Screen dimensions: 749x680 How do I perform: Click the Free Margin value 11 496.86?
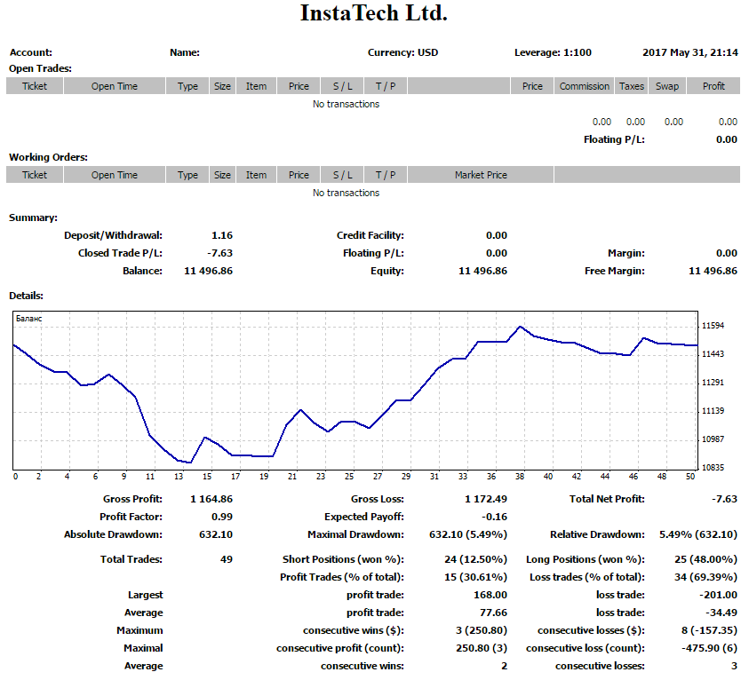[713, 271]
